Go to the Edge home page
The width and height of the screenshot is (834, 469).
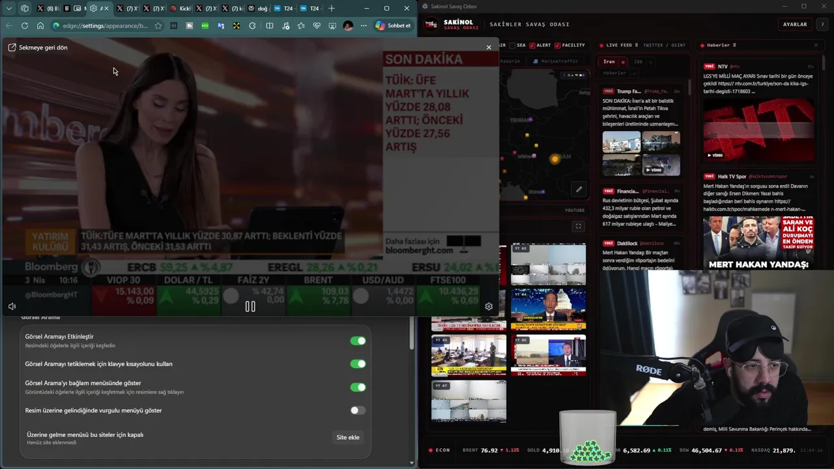point(40,25)
